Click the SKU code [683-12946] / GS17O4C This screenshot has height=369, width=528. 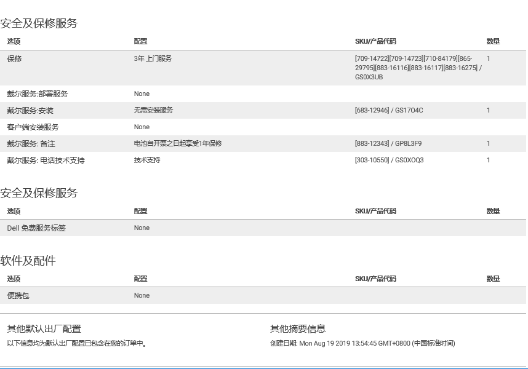(x=389, y=111)
